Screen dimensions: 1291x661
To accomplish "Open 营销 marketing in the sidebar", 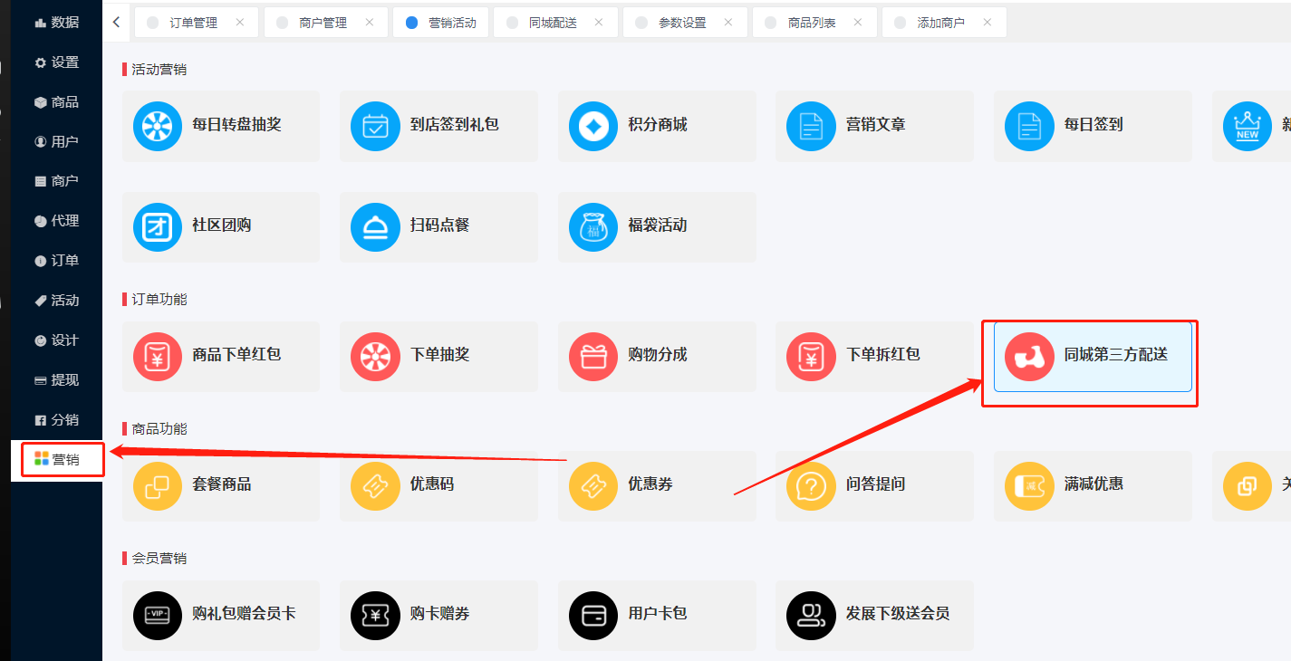I will [62, 459].
